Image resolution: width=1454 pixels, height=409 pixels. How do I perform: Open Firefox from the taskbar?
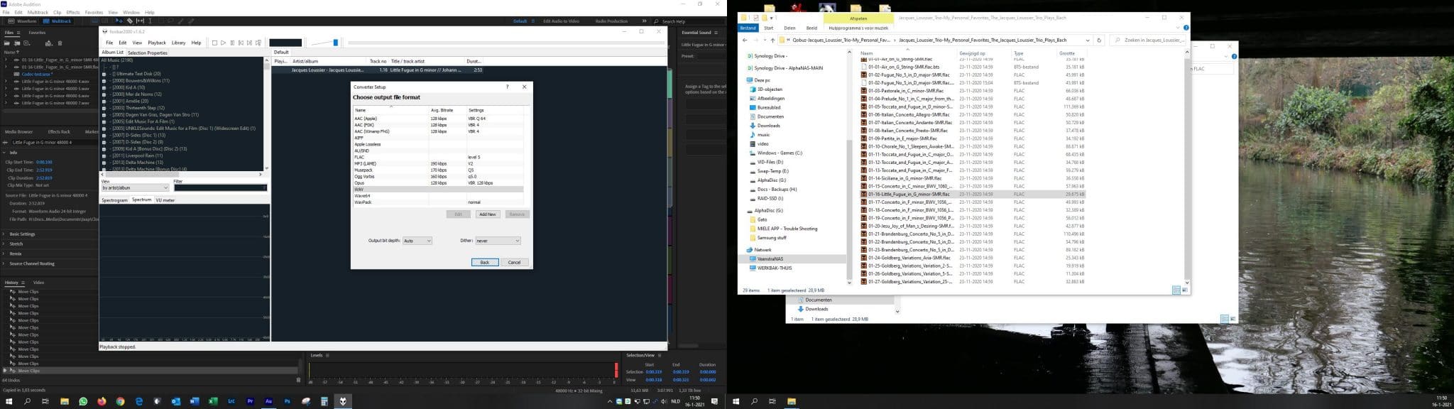(102, 401)
